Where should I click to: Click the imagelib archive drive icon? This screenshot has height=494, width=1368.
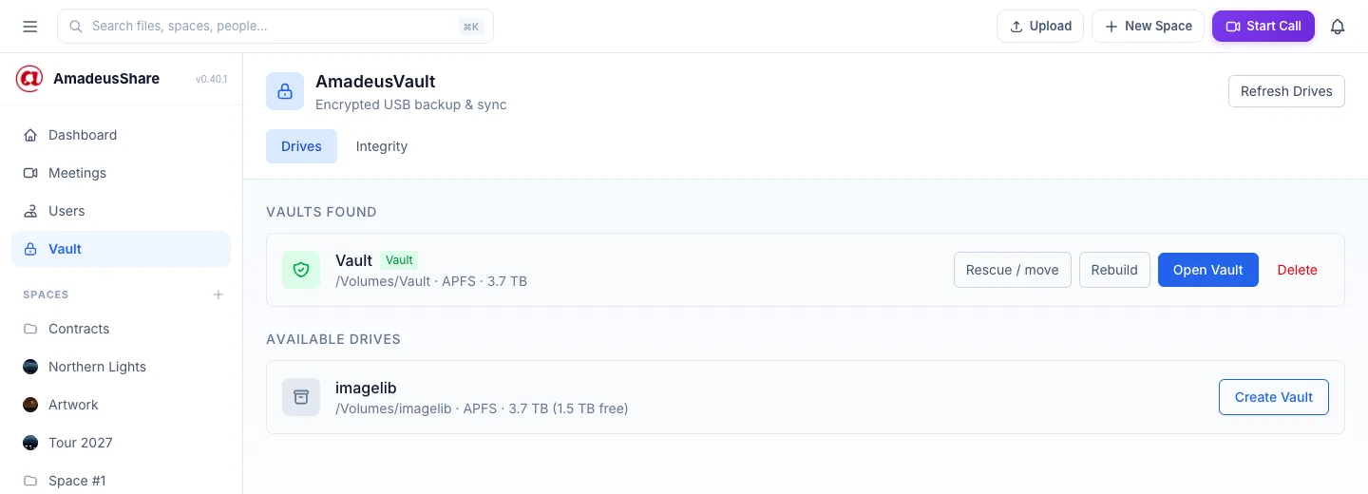[301, 397]
